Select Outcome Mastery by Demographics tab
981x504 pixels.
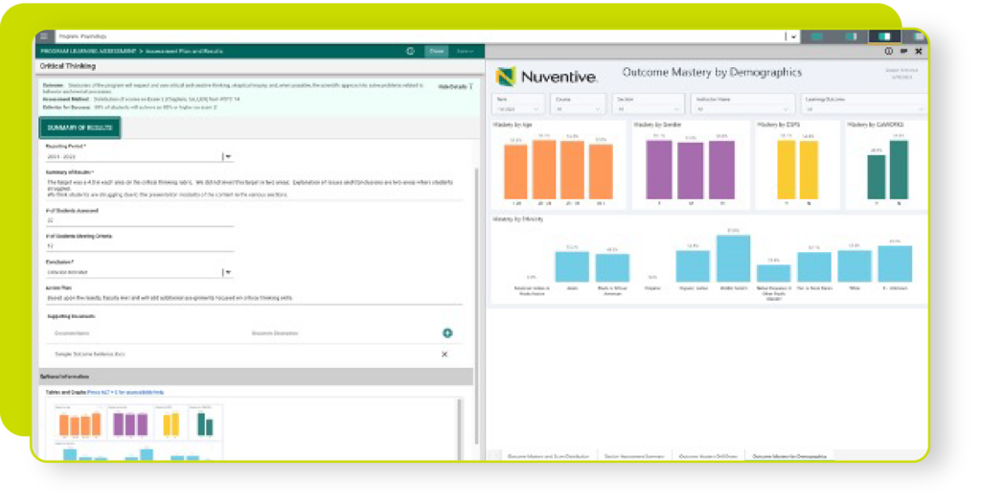[x=789, y=456]
